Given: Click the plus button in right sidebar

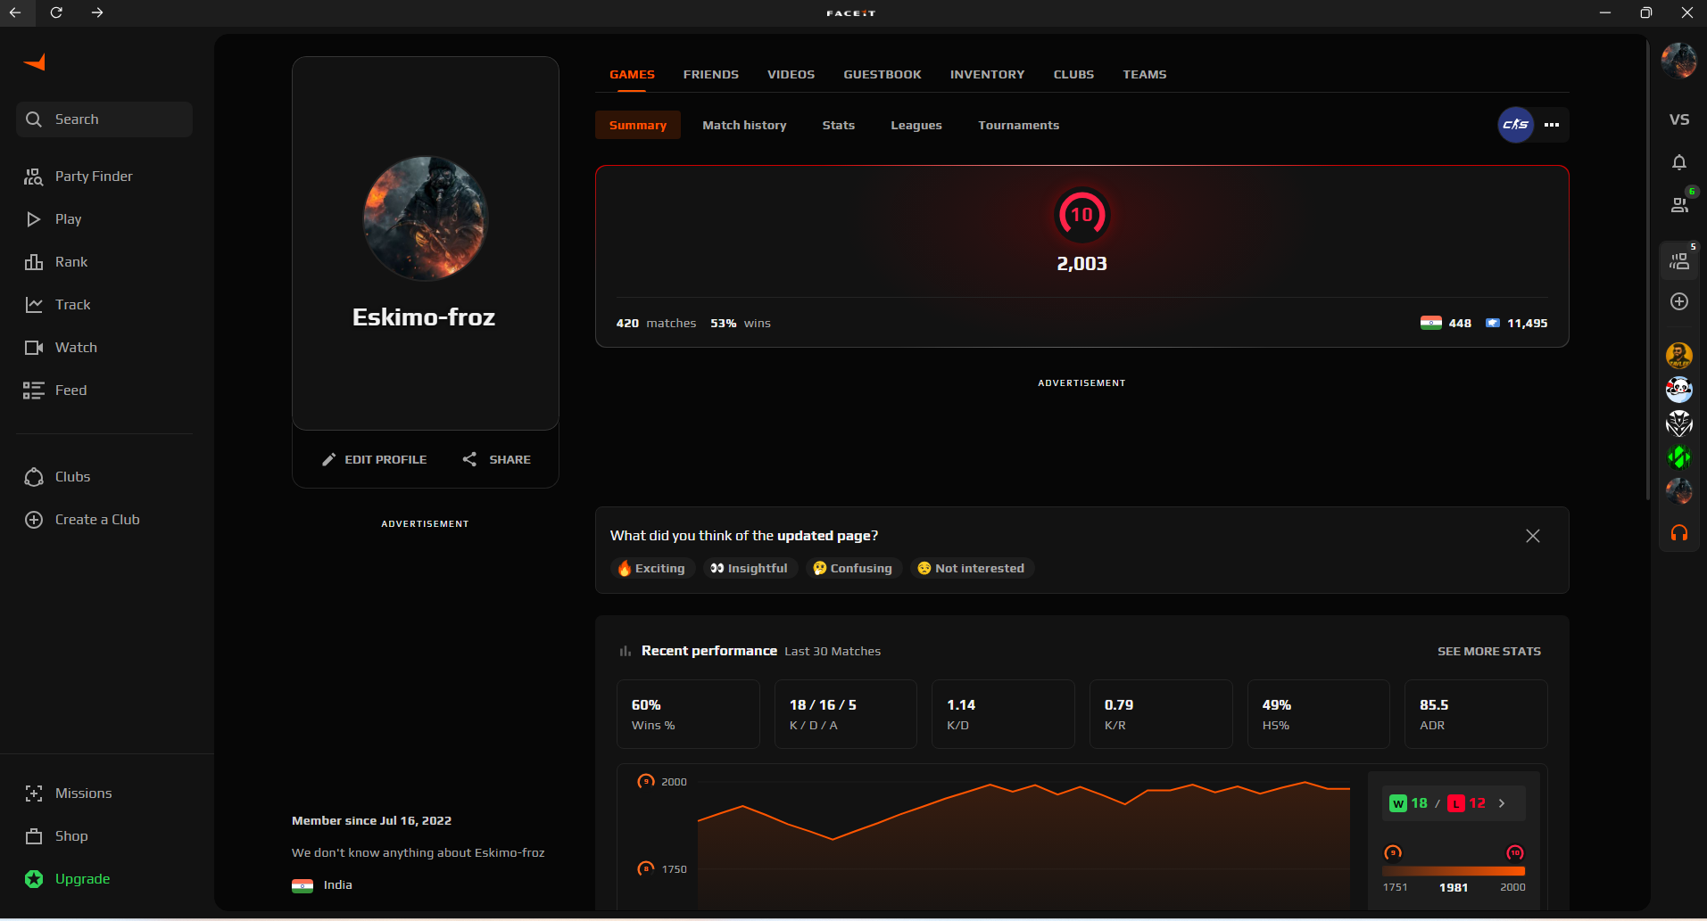Looking at the screenshot, I should tap(1679, 301).
